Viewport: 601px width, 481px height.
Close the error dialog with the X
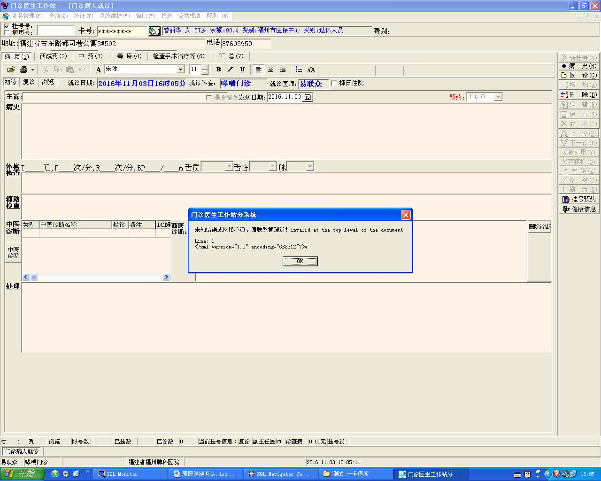click(x=406, y=215)
